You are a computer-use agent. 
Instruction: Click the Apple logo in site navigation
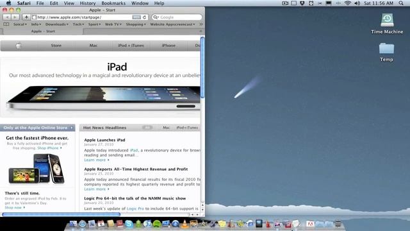(19, 46)
